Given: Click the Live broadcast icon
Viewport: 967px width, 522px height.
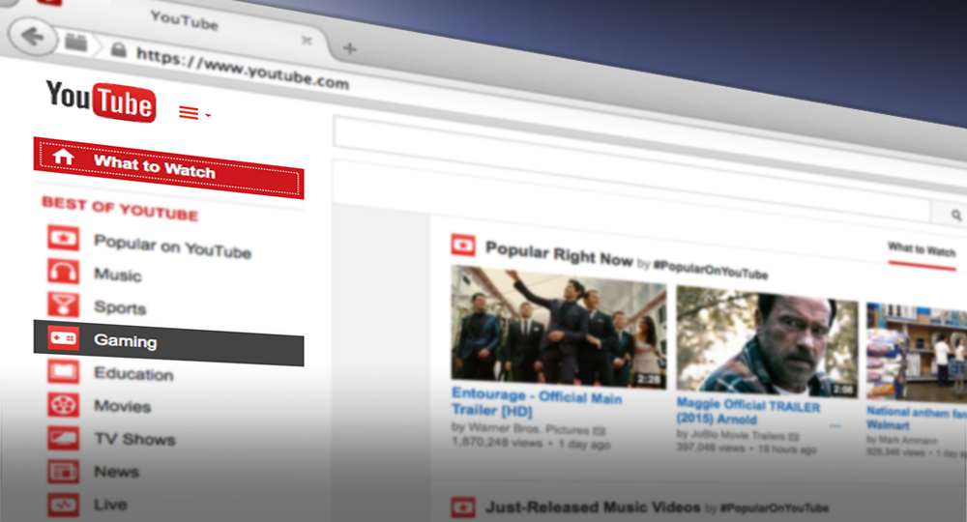Looking at the screenshot, I should click(x=64, y=504).
